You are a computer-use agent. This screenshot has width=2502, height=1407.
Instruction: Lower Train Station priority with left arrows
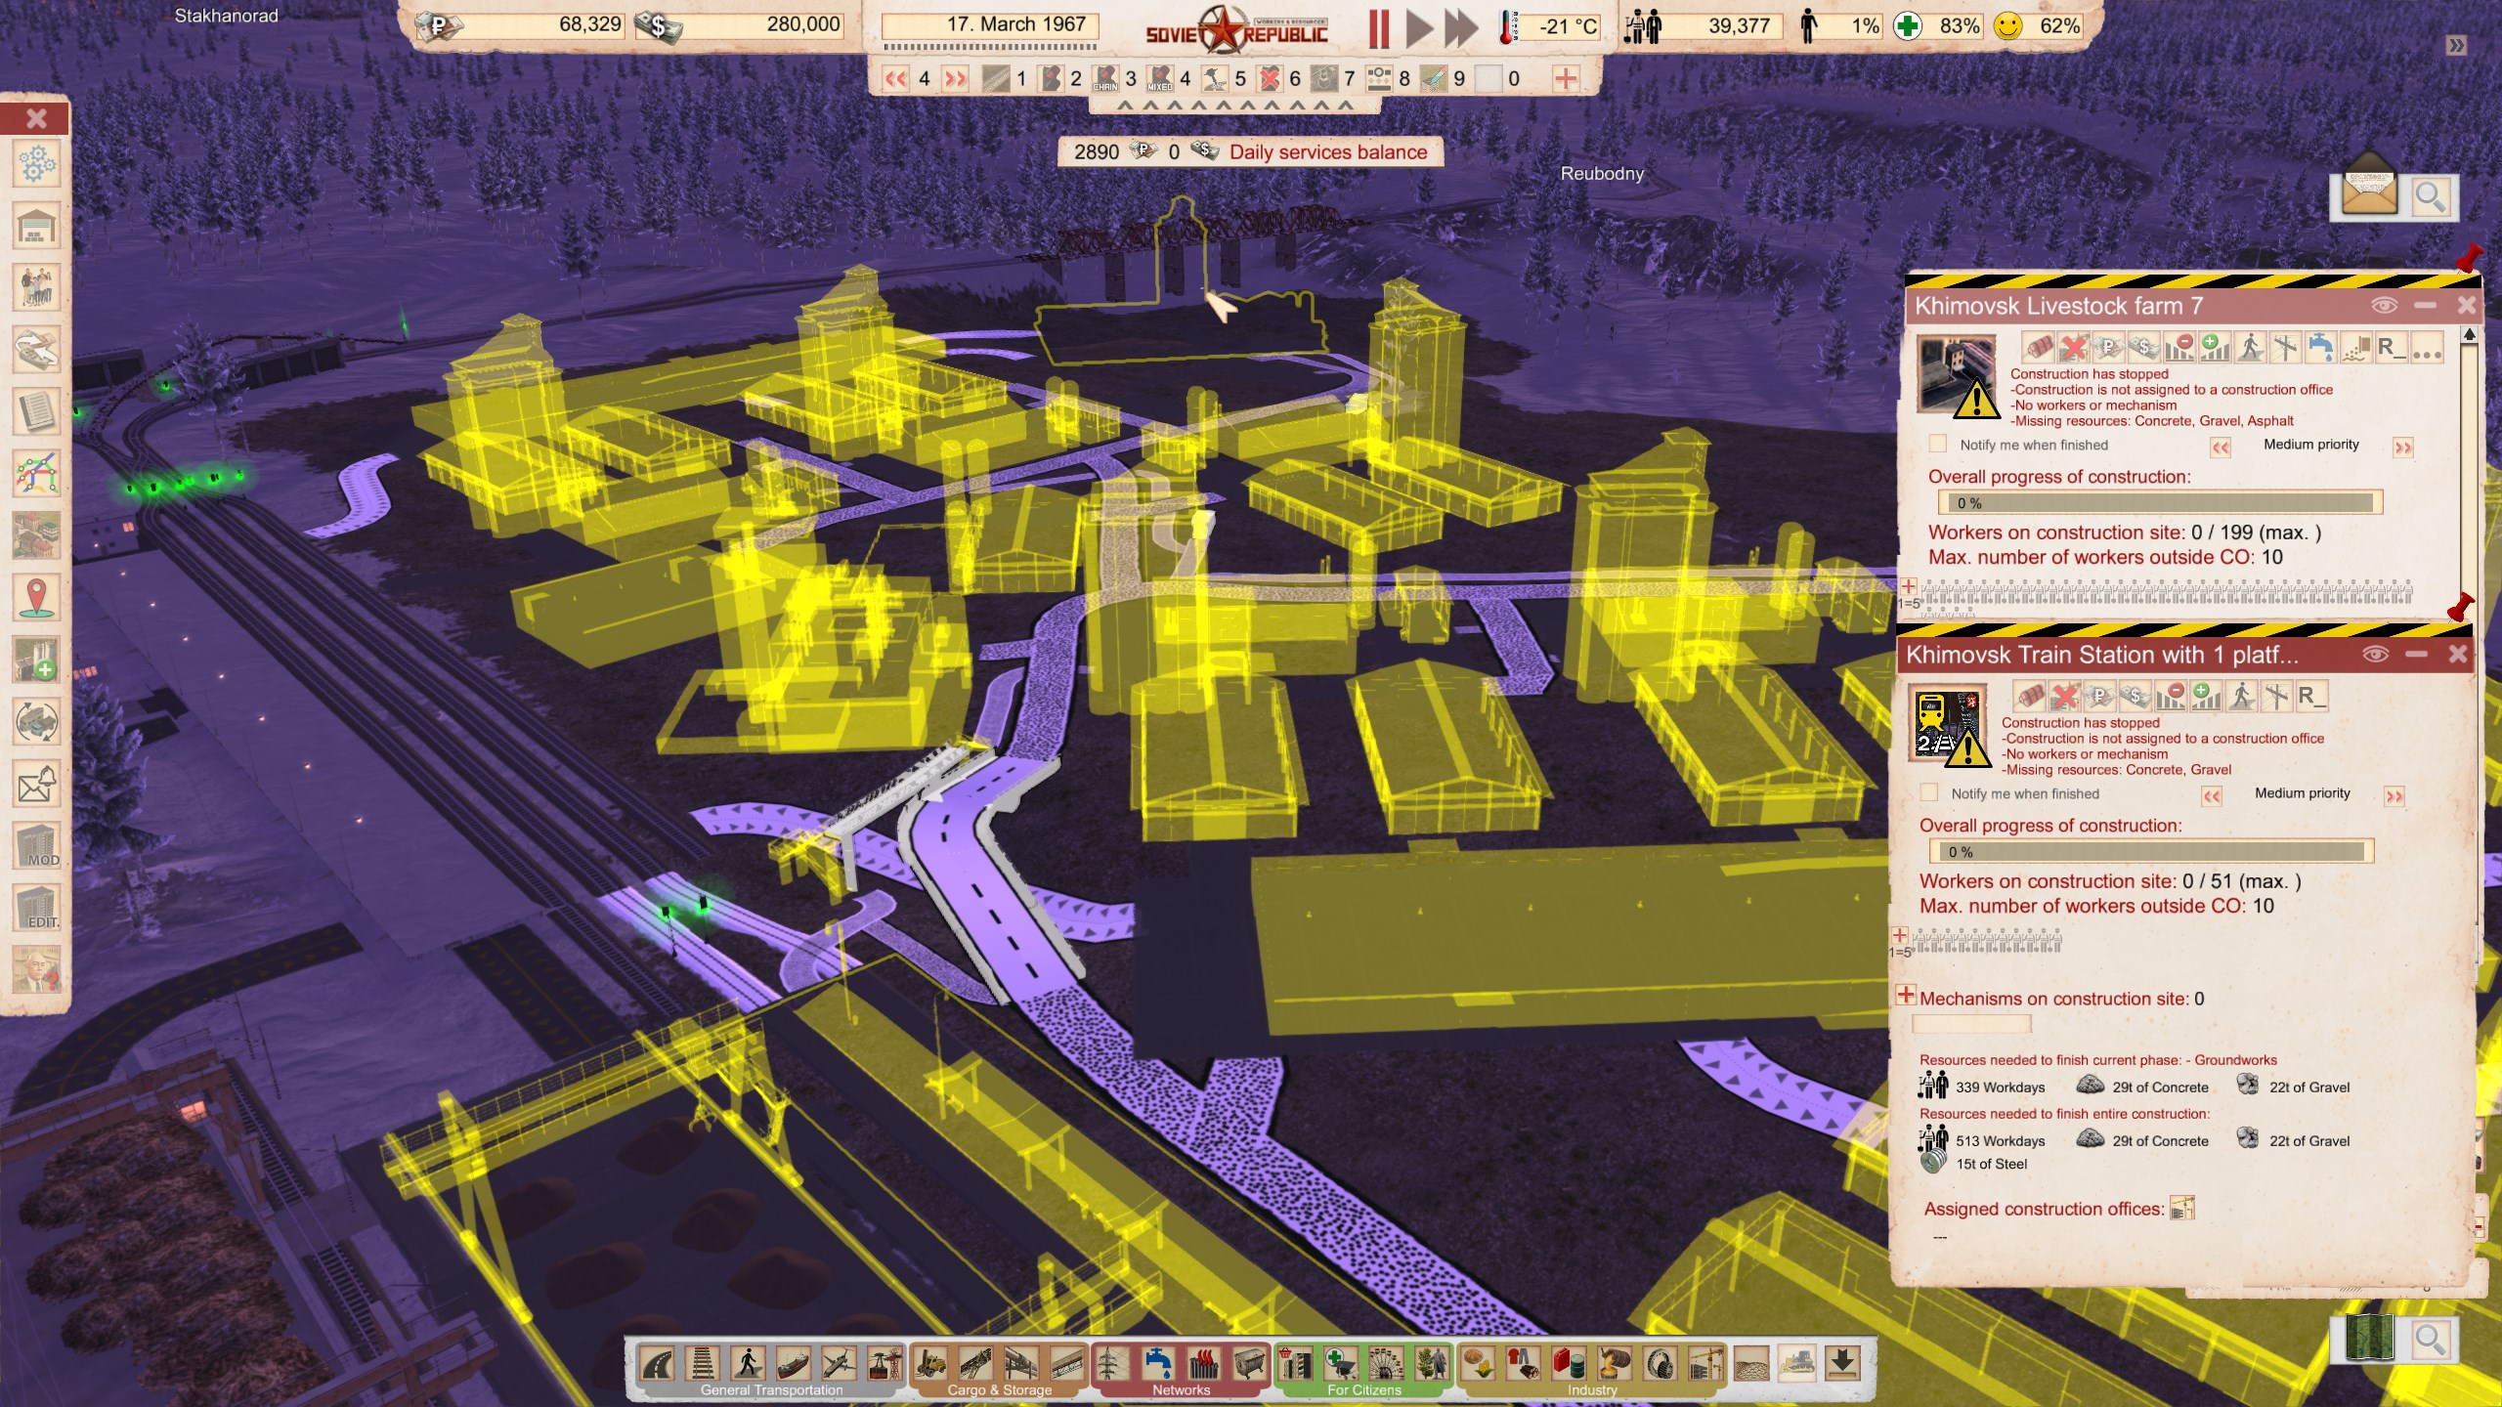pos(2212,796)
